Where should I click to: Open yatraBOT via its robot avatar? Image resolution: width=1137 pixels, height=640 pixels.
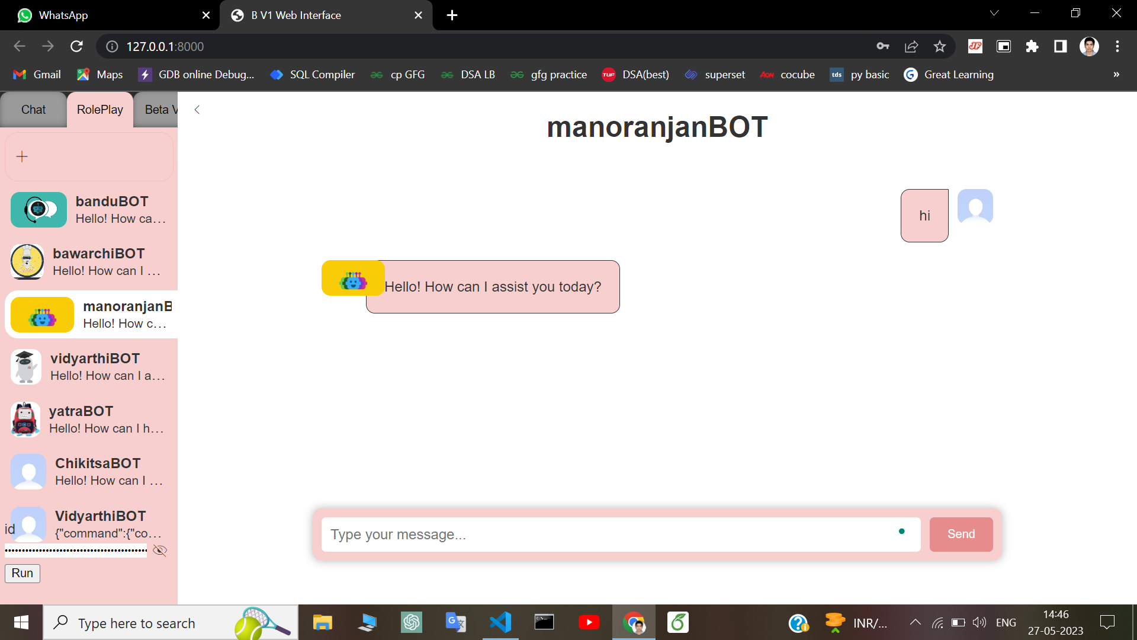tap(25, 419)
